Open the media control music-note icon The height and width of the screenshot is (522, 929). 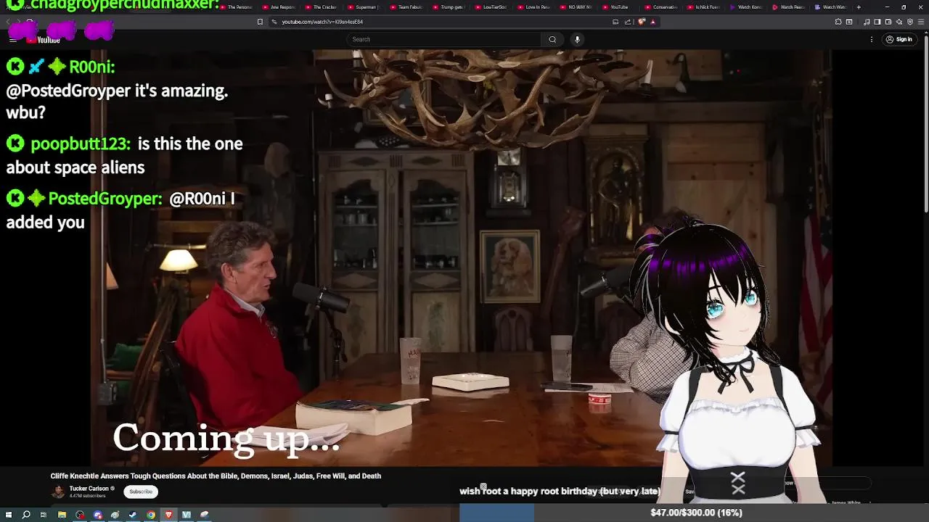[x=867, y=22]
